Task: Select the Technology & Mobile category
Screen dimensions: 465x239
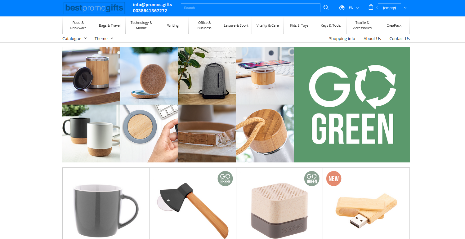Action: [141, 25]
